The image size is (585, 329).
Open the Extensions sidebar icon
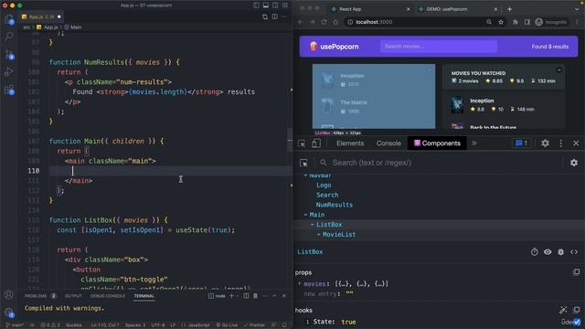point(8,90)
